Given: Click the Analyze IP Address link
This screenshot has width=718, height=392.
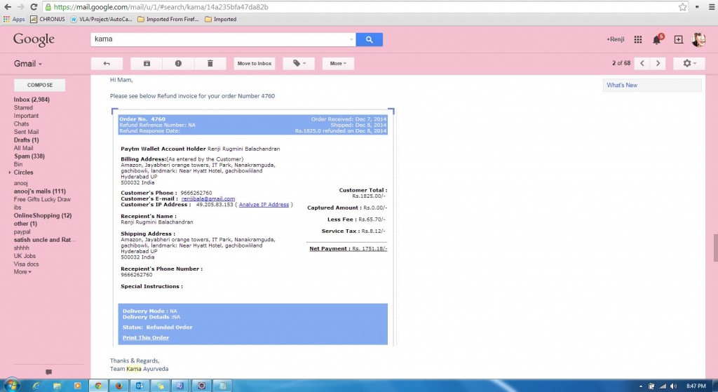Looking at the screenshot, I should pos(264,205).
